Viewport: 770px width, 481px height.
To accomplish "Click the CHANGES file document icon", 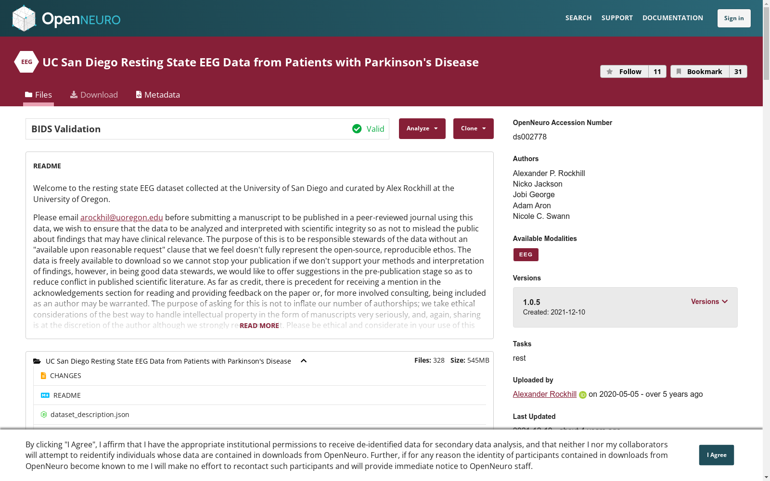I will (x=43, y=376).
